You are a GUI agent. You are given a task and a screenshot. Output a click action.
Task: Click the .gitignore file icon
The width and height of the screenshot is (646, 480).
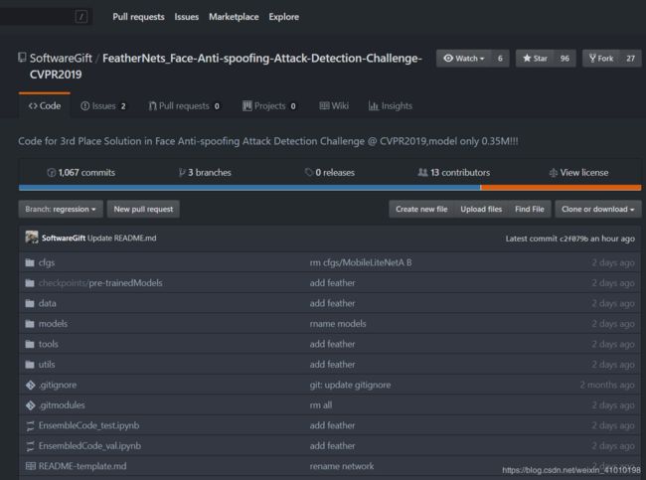(30, 385)
